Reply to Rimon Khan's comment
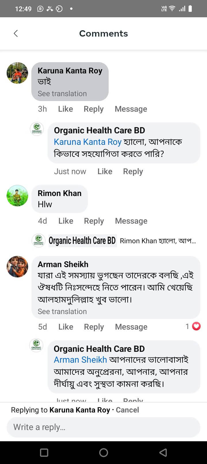The image size is (207, 464). [94, 221]
